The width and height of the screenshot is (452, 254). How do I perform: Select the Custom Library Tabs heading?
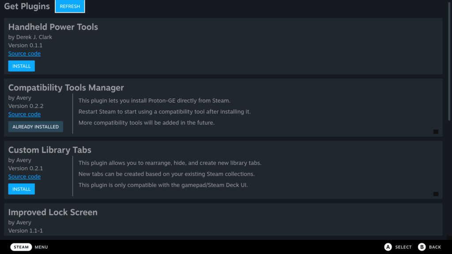49,150
